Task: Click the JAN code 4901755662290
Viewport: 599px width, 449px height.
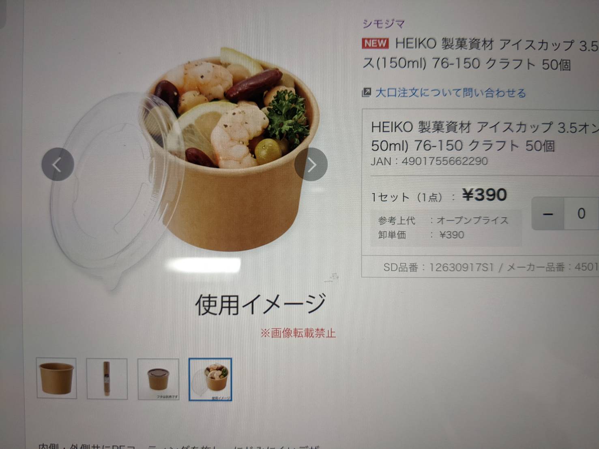Action: 429,161
